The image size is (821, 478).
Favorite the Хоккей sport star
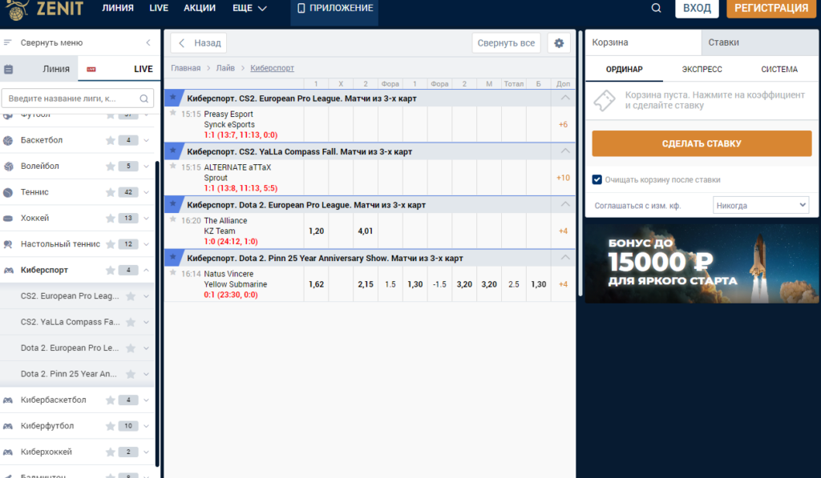tap(110, 218)
